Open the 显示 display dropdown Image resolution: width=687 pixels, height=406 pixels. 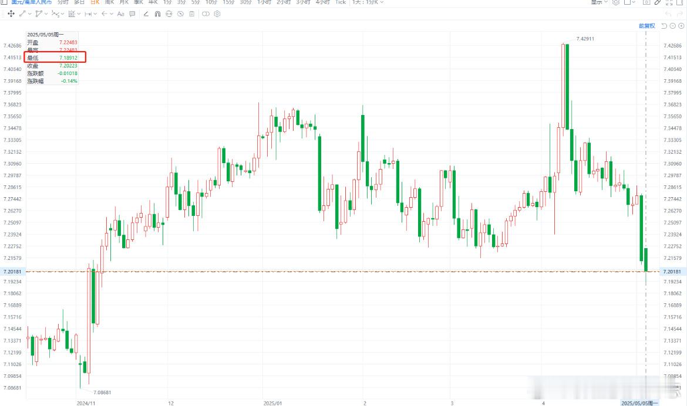coord(599,2)
